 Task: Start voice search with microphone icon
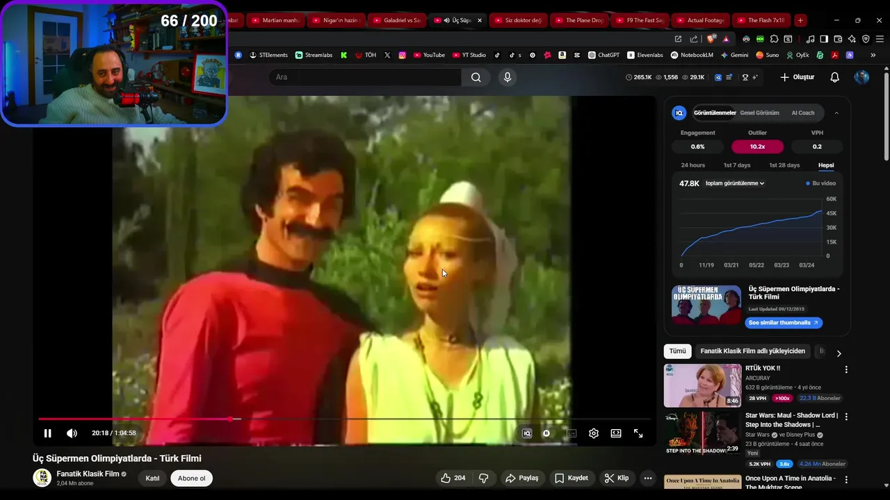(x=508, y=77)
